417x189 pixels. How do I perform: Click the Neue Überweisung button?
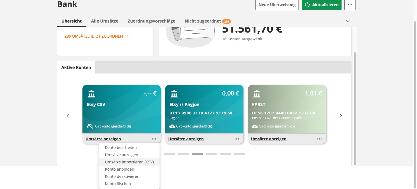[277, 5]
